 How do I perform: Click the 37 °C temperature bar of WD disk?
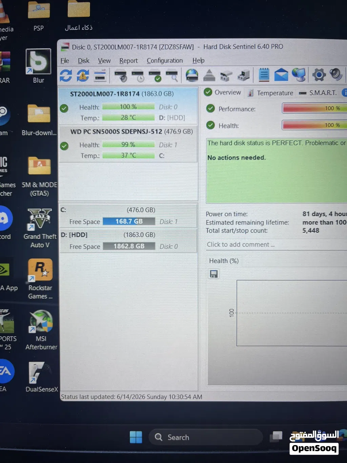point(129,155)
